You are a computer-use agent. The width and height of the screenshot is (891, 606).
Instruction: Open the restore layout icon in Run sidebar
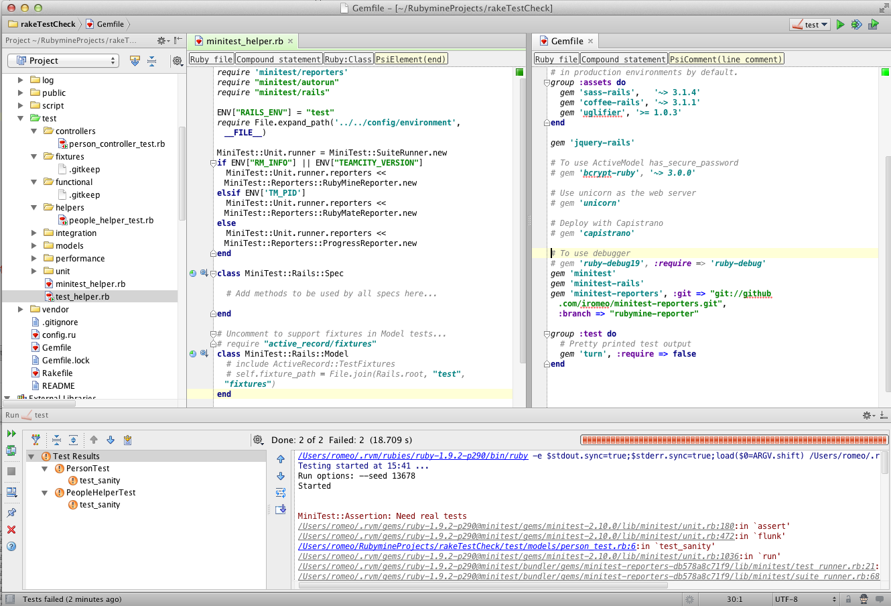pyautogui.click(x=11, y=493)
